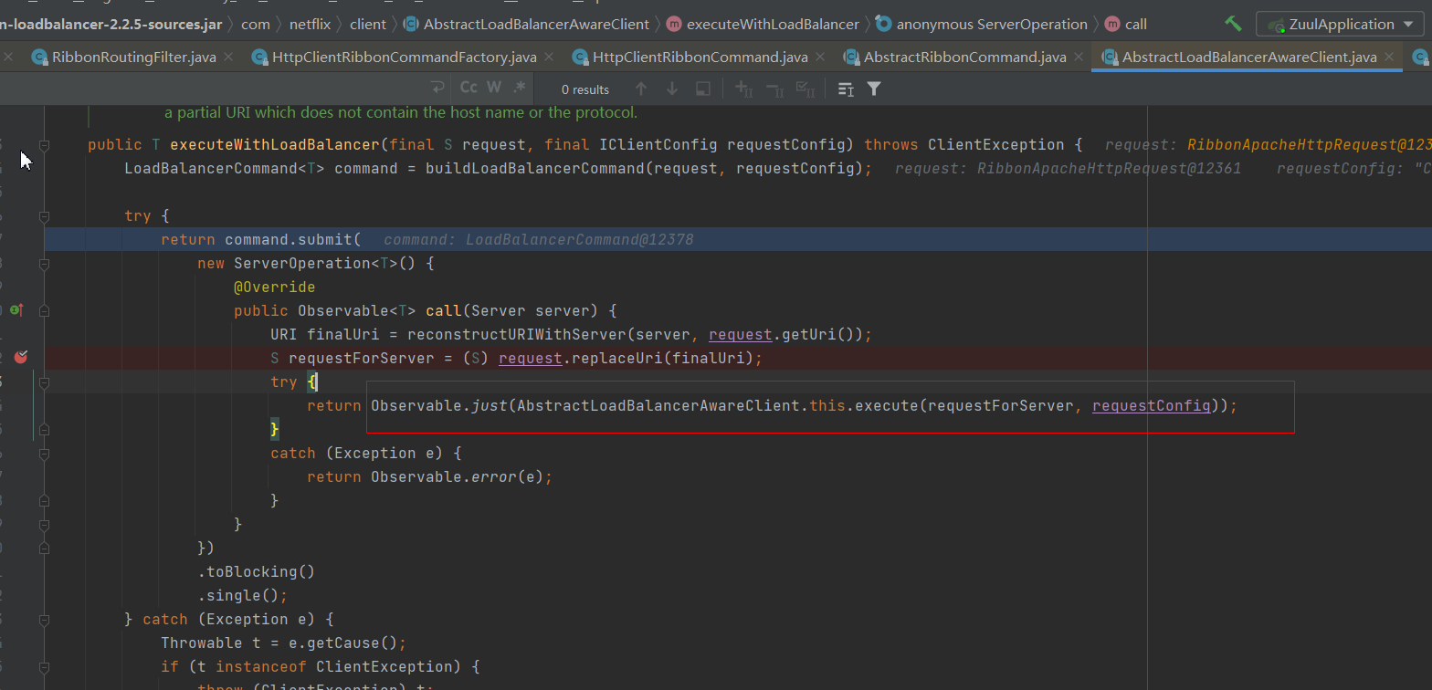This screenshot has height=690, width=1432.
Task: Toggle Search in Selection icon
Action: point(846,89)
